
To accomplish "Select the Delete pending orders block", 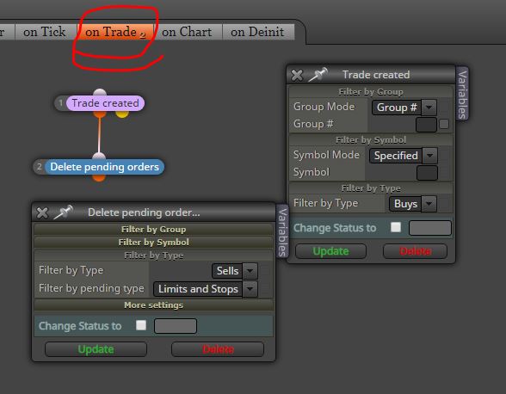I will (105, 167).
